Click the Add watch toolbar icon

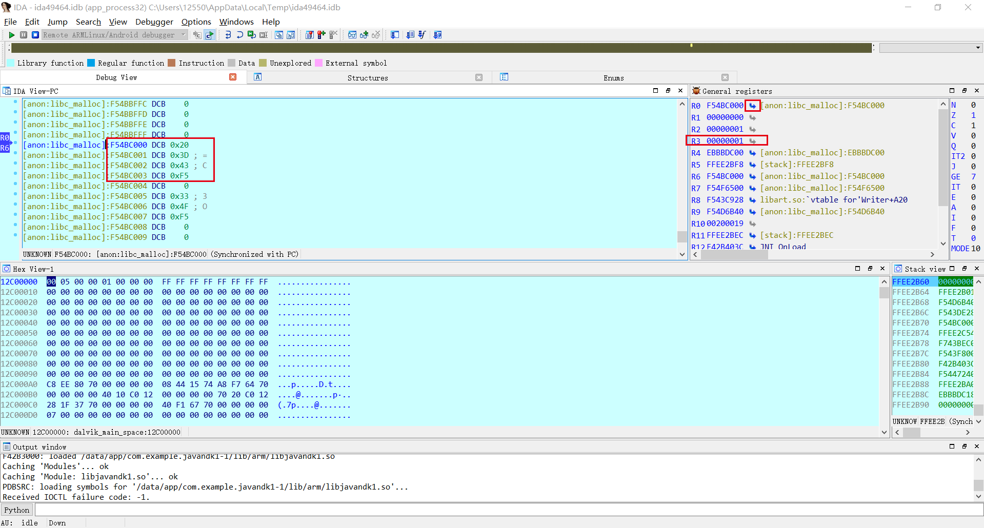pyautogui.click(x=364, y=35)
